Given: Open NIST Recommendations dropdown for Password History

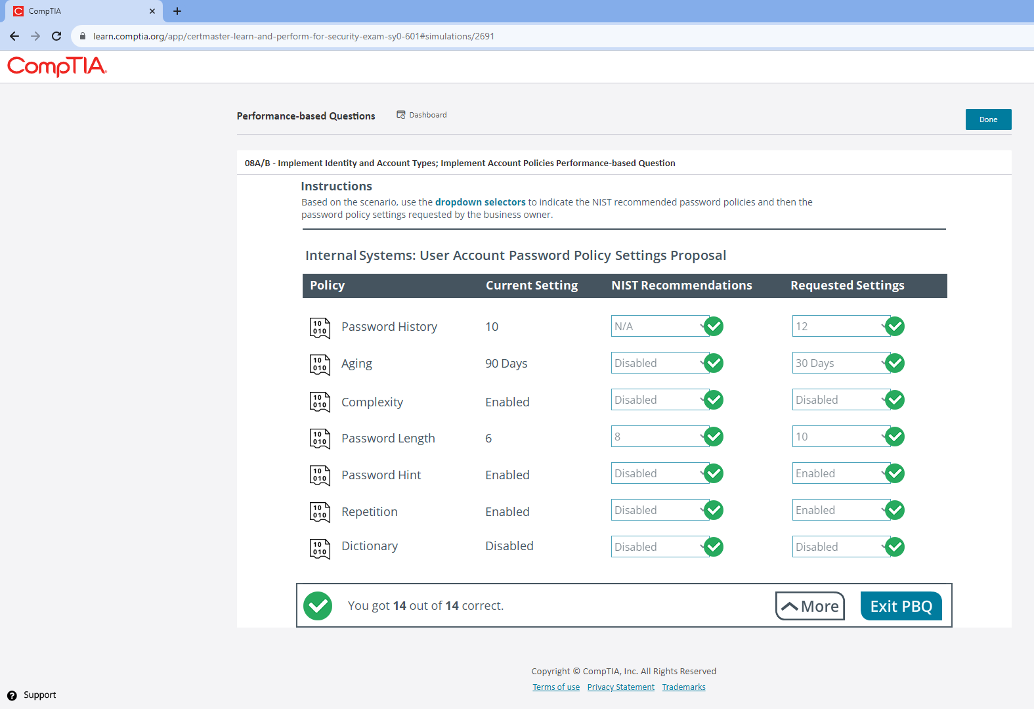Looking at the screenshot, I should pyautogui.click(x=658, y=326).
